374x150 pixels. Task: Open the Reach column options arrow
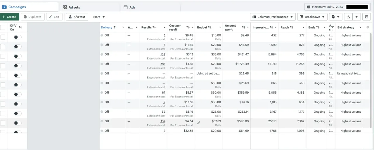pos(303,27)
